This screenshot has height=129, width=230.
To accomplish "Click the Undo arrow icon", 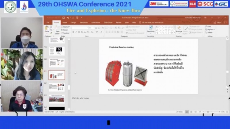I will tap(67, 18).
